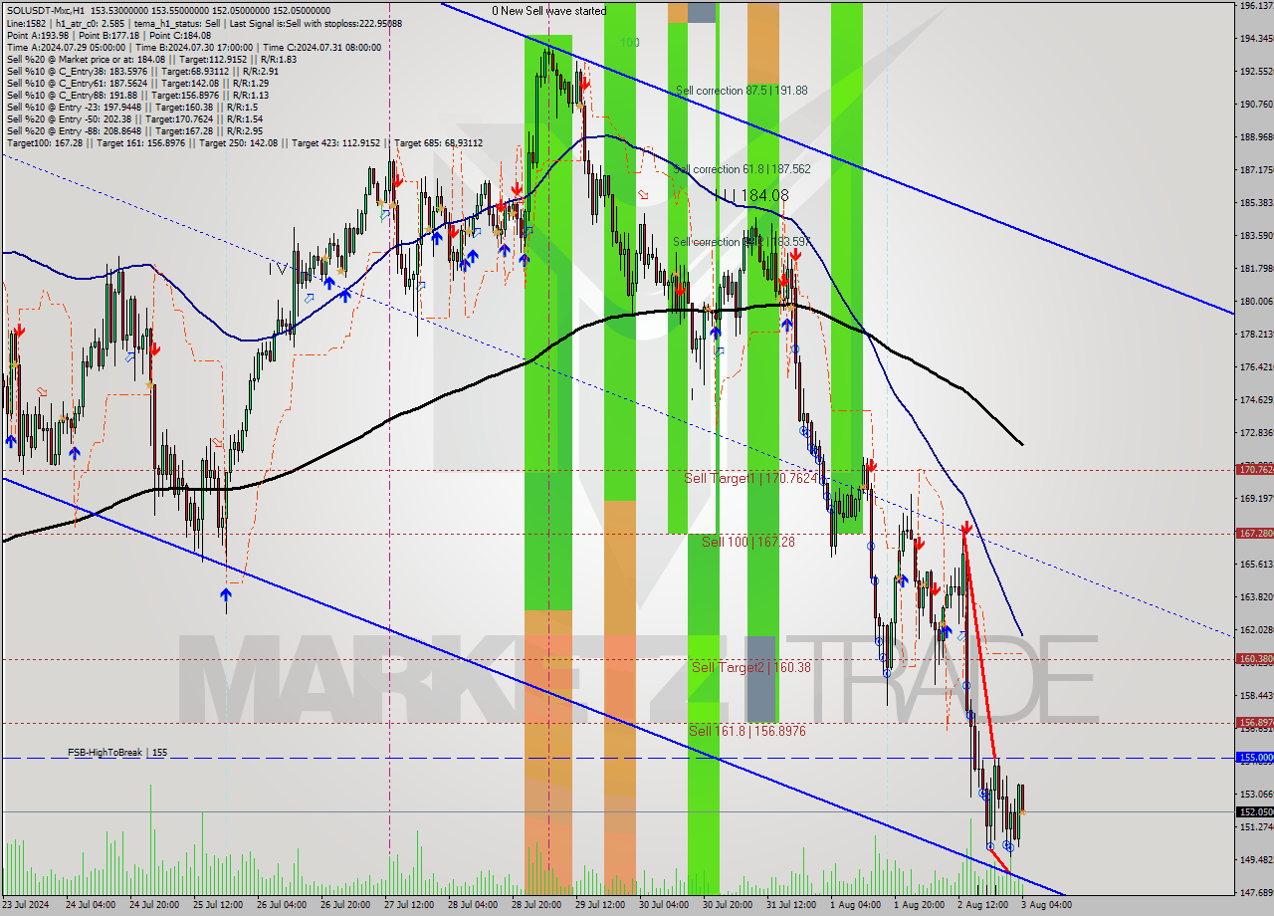This screenshot has height=916, width=1274.
Task: Click the 'Sell correction 87.5 | 191.88' label
Action: click(x=742, y=91)
